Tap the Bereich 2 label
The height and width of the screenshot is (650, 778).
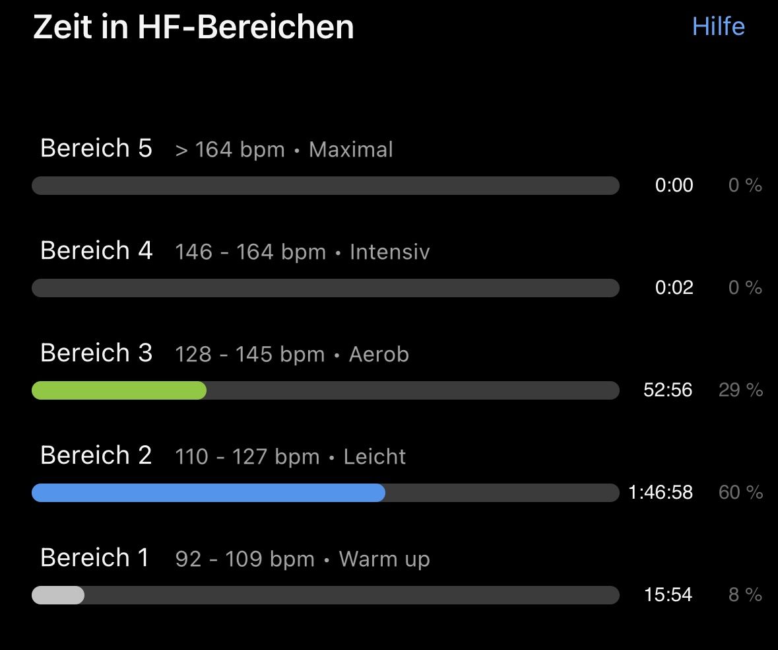[x=96, y=455]
